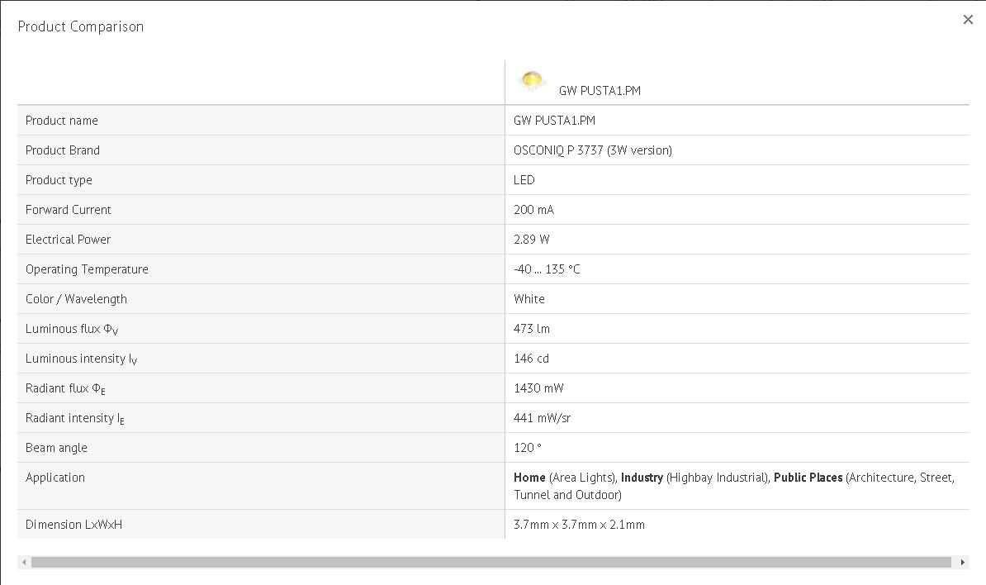Click the horizontal scrollbar left arrow
The image size is (986, 585).
[24, 563]
